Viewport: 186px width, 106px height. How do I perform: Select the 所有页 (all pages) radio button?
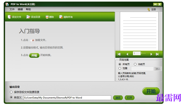(120, 64)
